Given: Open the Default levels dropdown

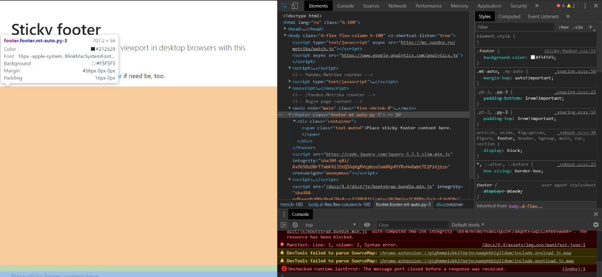Looking at the screenshot, I should click(x=468, y=225).
